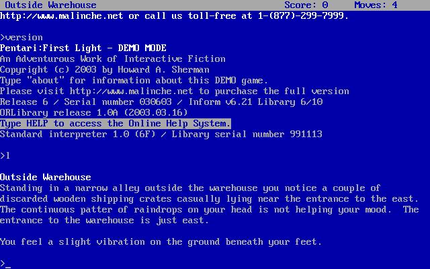Click the Adventurous Work of Interactive Fiction line
This screenshot has height=269, width=430.
click(113, 59)
